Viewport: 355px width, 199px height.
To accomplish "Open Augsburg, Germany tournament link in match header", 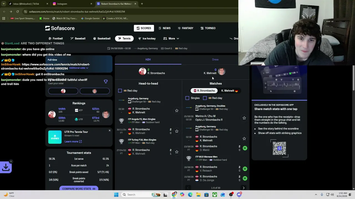I will pos(148,48).
